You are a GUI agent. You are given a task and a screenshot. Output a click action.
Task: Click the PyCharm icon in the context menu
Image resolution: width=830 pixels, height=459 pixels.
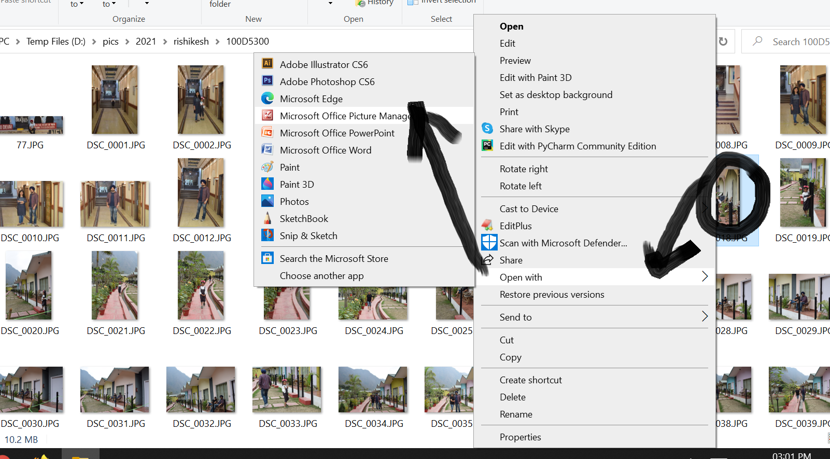pyautogui.click(x=487, y=145)
